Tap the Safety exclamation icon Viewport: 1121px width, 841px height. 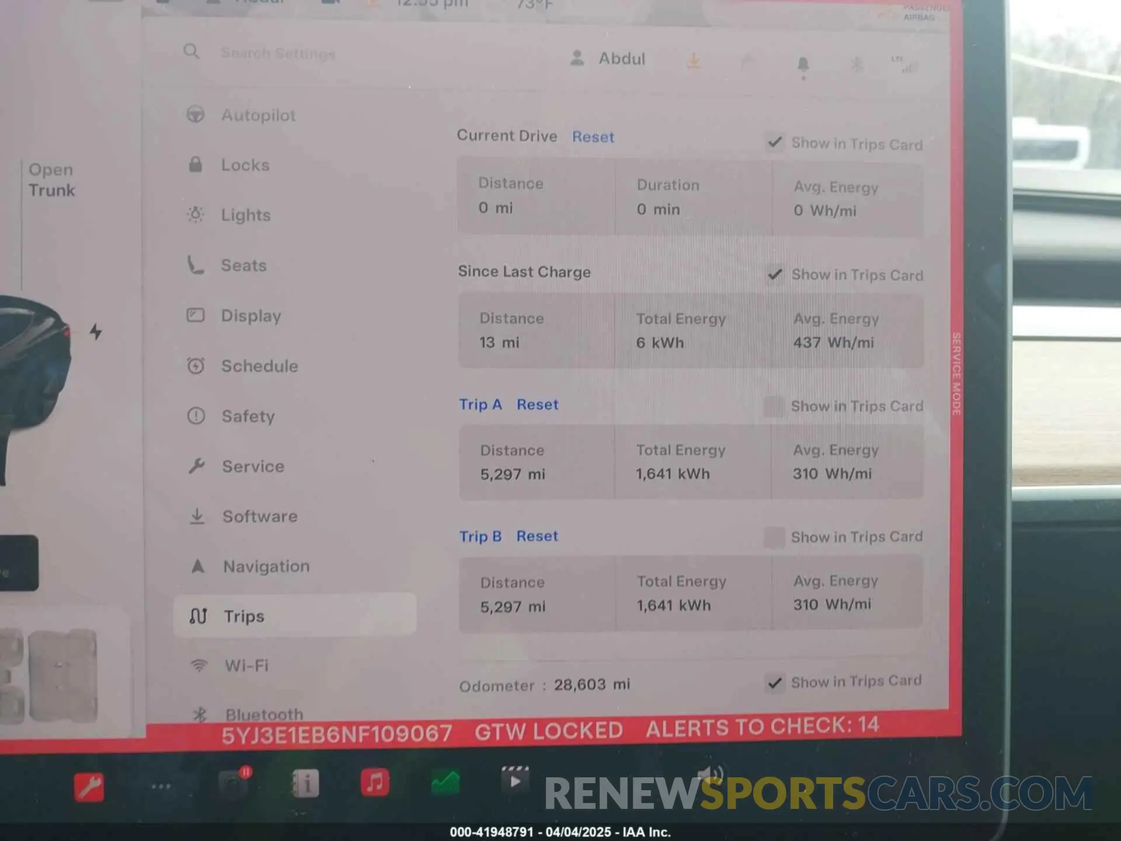[x=196, y=416]
